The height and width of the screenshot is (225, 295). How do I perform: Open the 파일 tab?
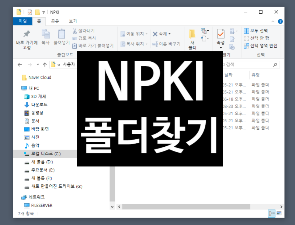pyautogui.click(x=23, y=21)
